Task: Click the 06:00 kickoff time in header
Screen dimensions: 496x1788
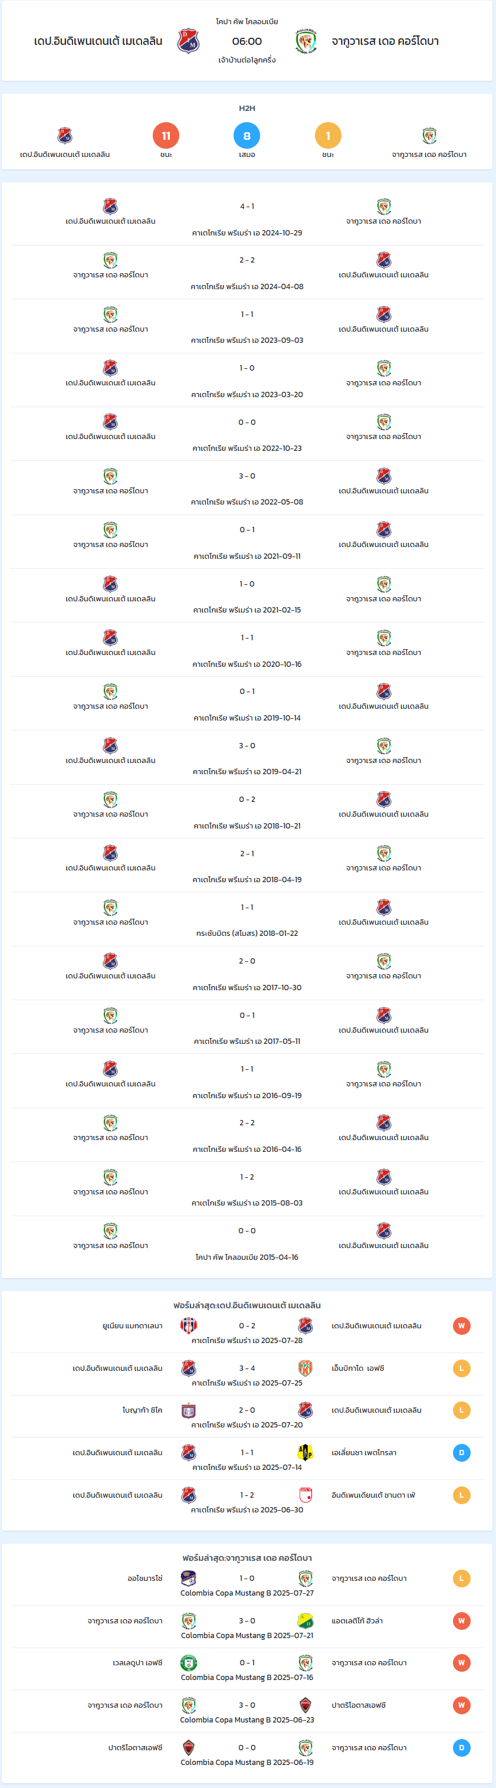Action: pyautogui.click(x=247, y=41)
